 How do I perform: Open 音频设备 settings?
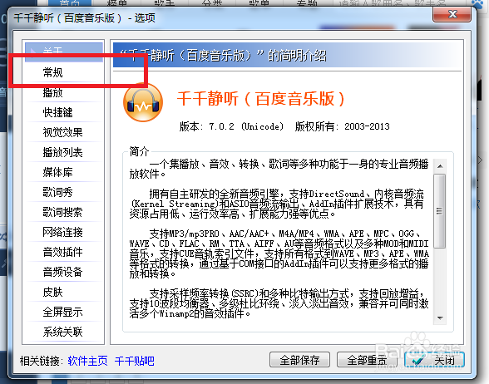(x=64, y=272)
